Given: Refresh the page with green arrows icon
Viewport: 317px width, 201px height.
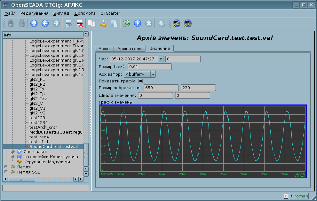Looking at the screenshot, I should (126, 23).
